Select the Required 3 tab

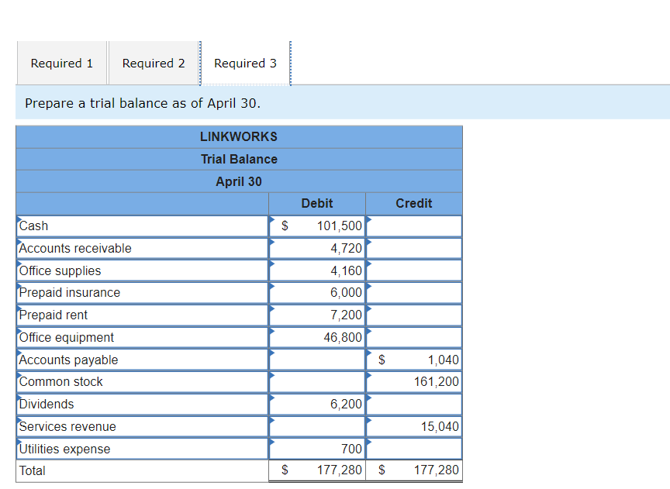coord(245,63)
